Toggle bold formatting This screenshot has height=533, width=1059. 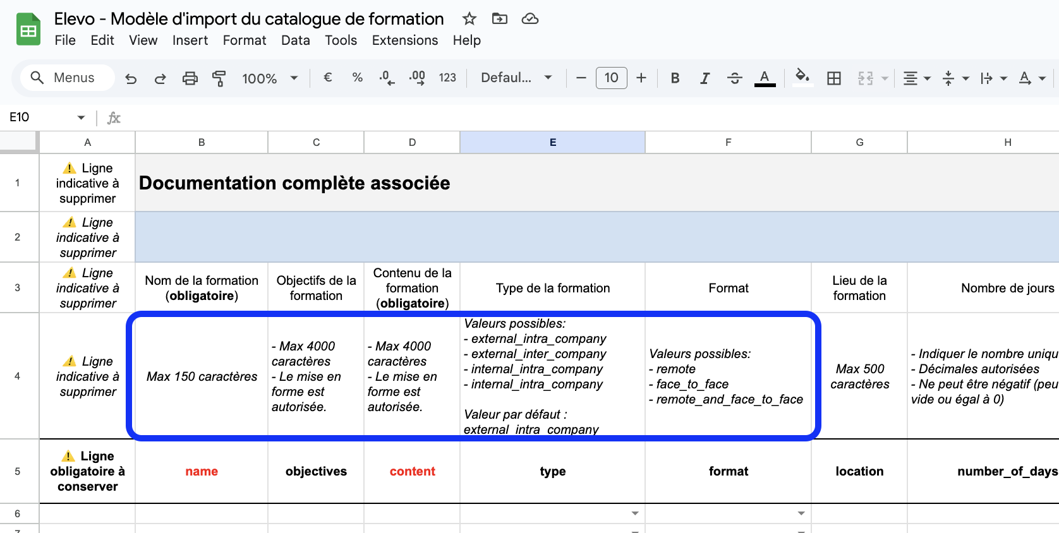pos(675,78)
